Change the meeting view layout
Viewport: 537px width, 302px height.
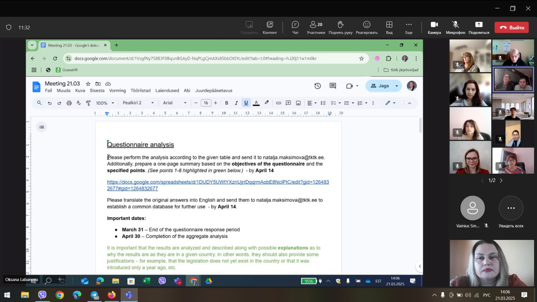tap(389, 27)
